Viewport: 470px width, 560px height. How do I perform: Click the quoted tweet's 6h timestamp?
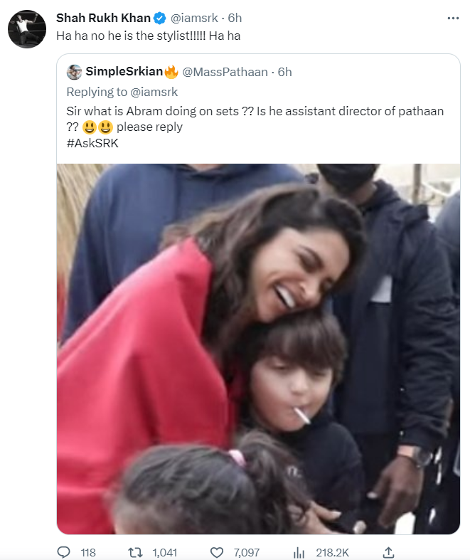pyautogui.click(x=285, y=72)
